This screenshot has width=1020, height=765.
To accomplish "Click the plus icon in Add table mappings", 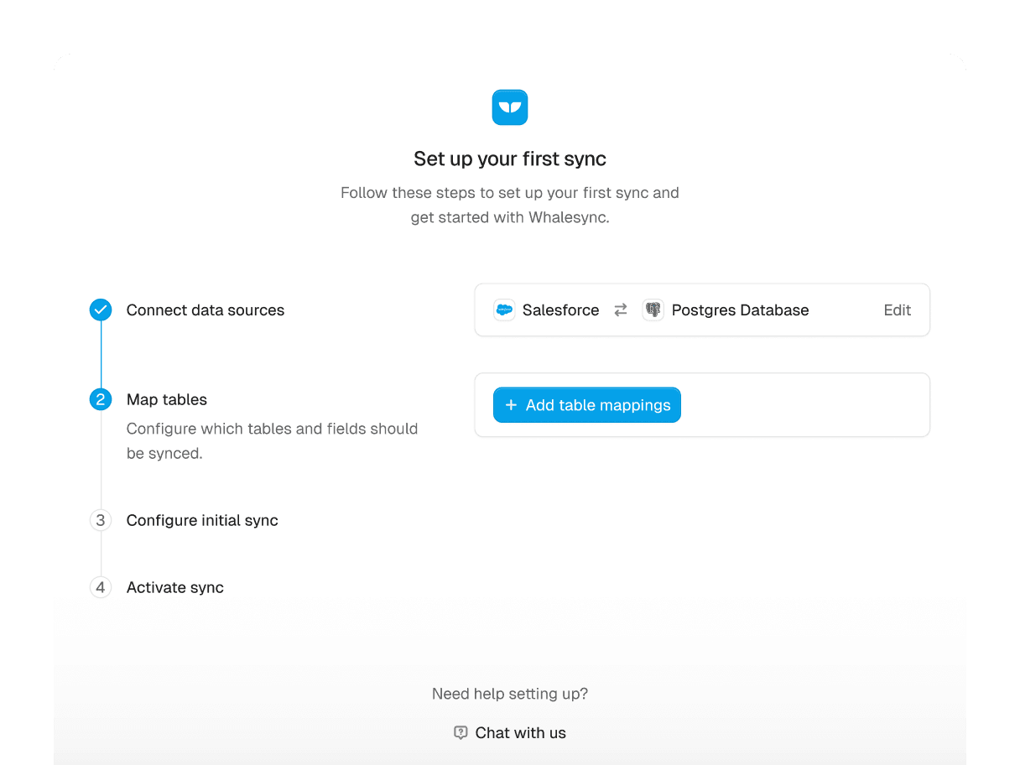I will click(511, 405).
